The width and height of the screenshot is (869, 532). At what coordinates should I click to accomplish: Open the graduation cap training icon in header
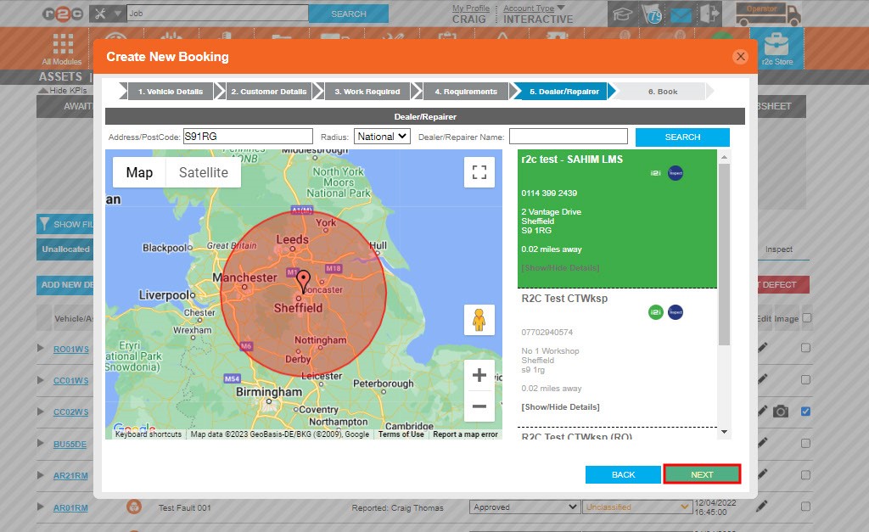(x=622, y=14)
